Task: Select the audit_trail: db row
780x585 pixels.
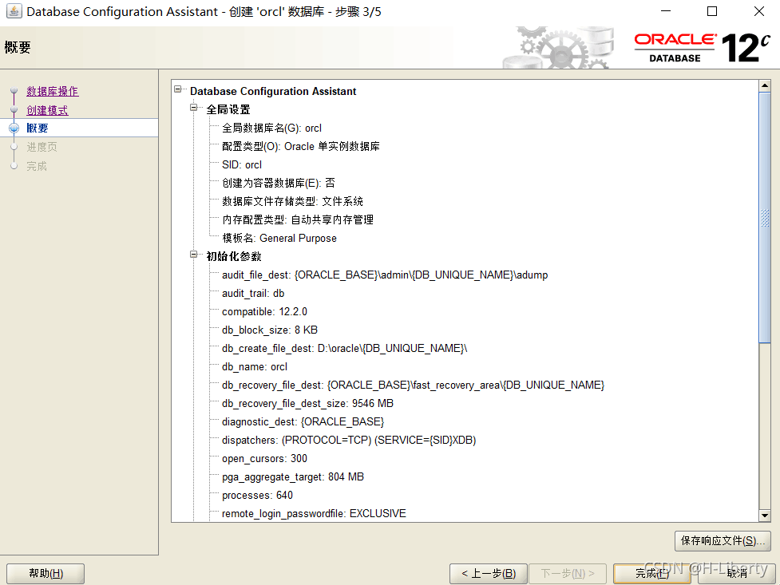Action: pyautogui.click(x=253, y=294)
